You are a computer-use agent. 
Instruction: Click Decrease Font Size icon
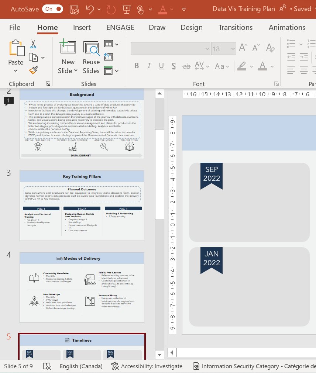[x=256, y=48]
